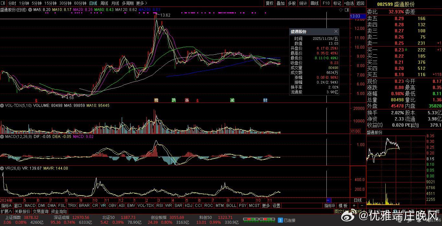Viewport: 442px width, 226px height.
Task: Click the 统计 toolbar button
Action: [x=303, y=3]
